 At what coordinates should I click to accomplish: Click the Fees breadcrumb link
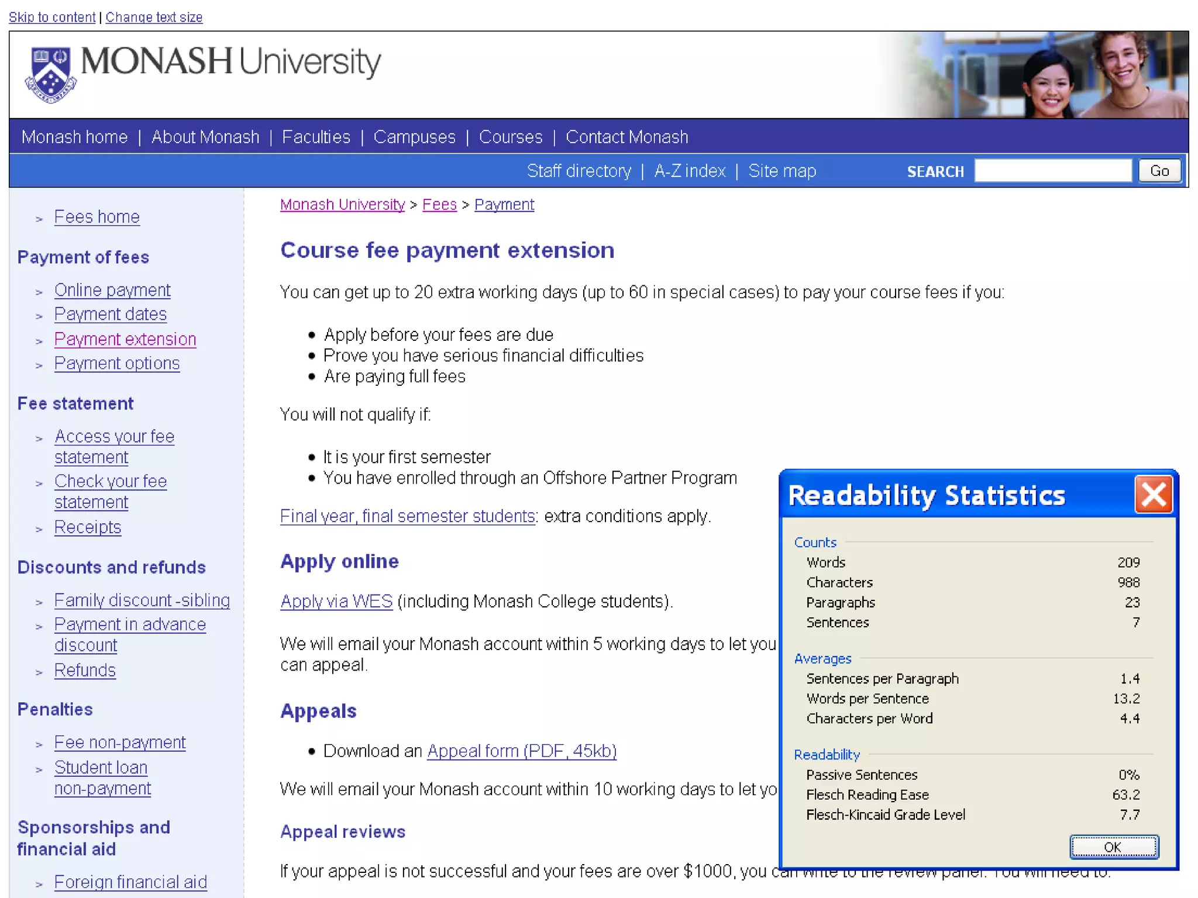click(439, 205)
